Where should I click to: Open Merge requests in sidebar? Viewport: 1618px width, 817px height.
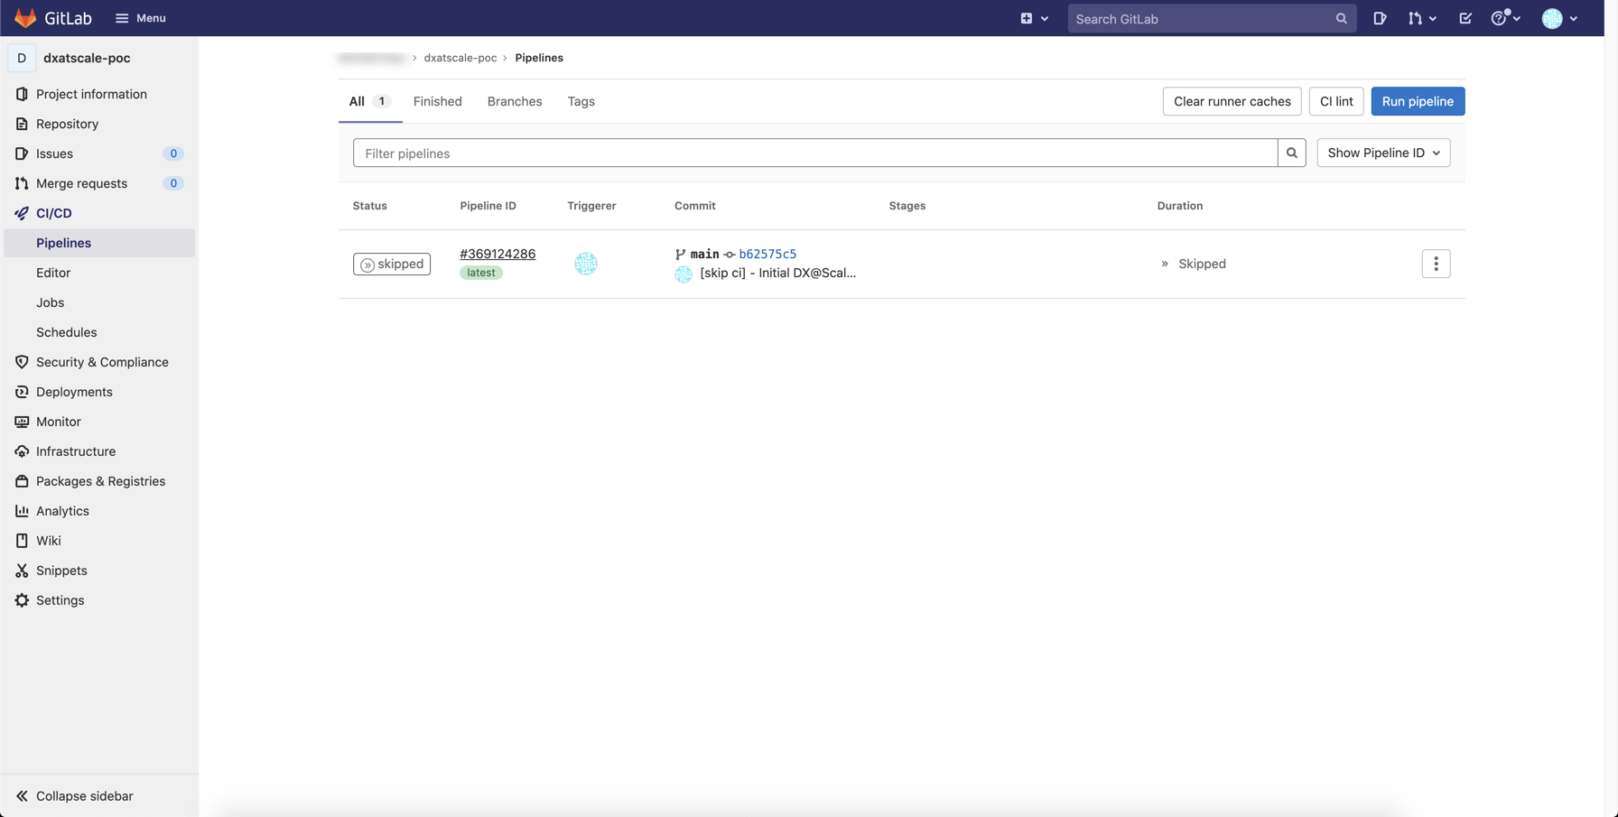click(x=99, y=183)
